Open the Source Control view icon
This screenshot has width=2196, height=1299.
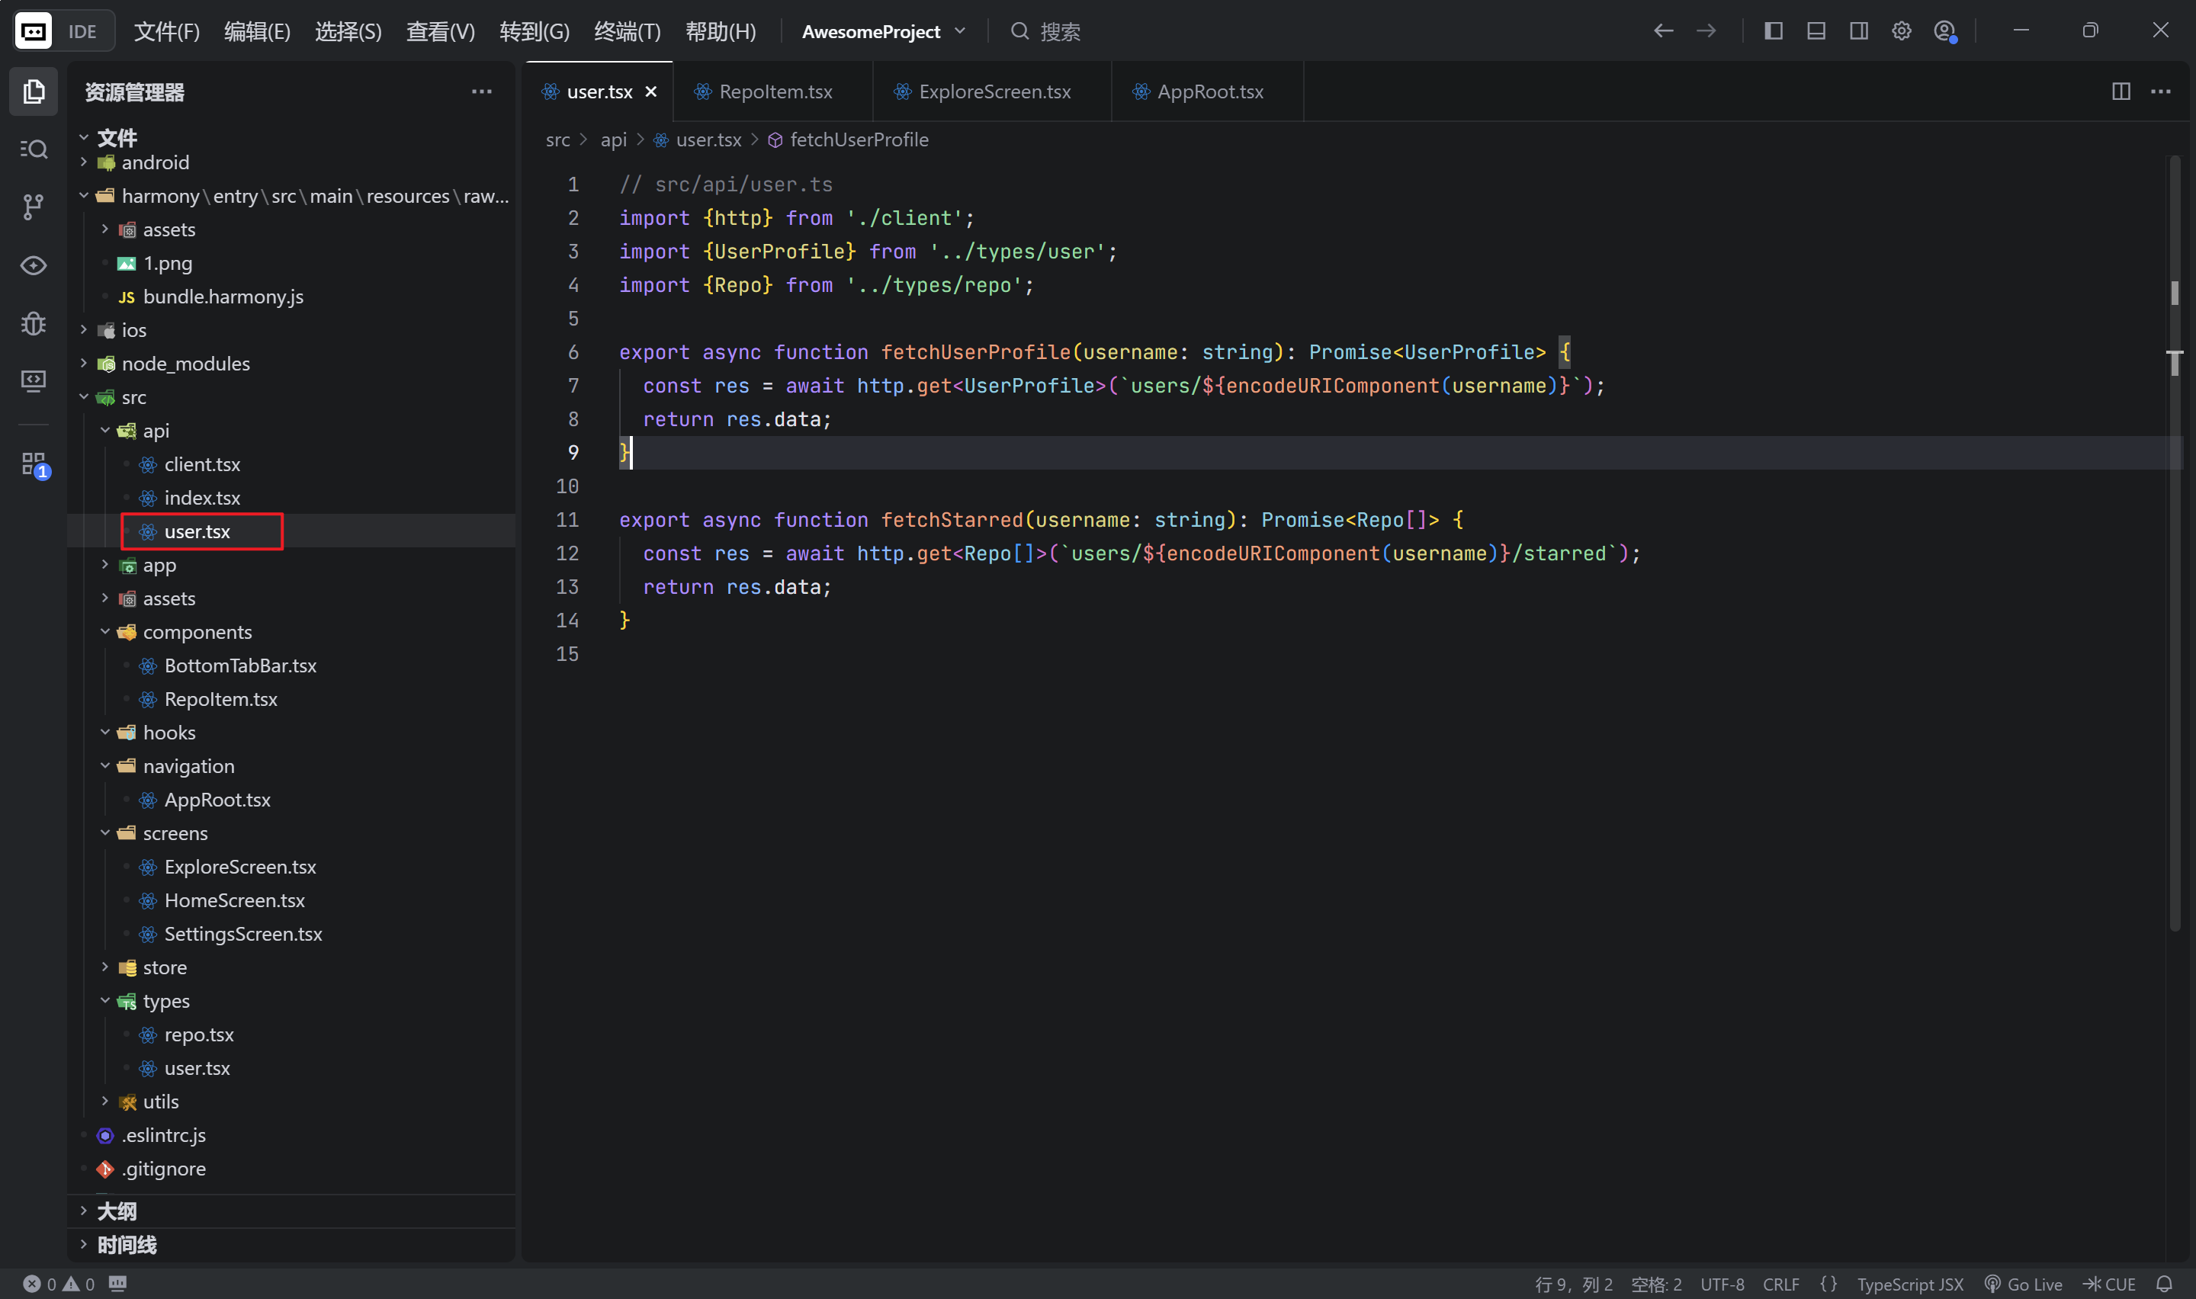pyautogui.click(x=34, y=207)
